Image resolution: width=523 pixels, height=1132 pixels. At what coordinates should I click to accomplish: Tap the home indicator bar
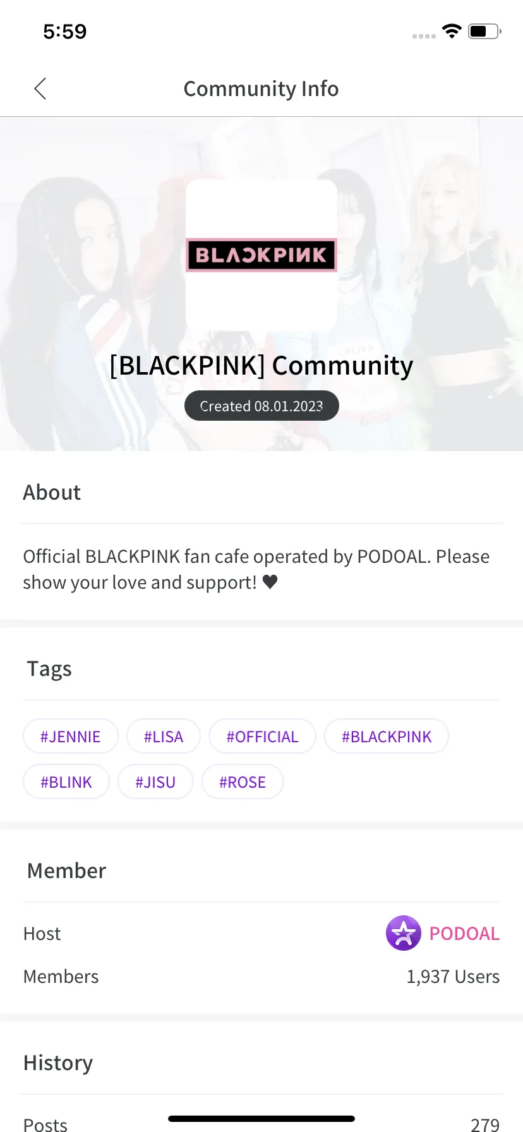261,1119
